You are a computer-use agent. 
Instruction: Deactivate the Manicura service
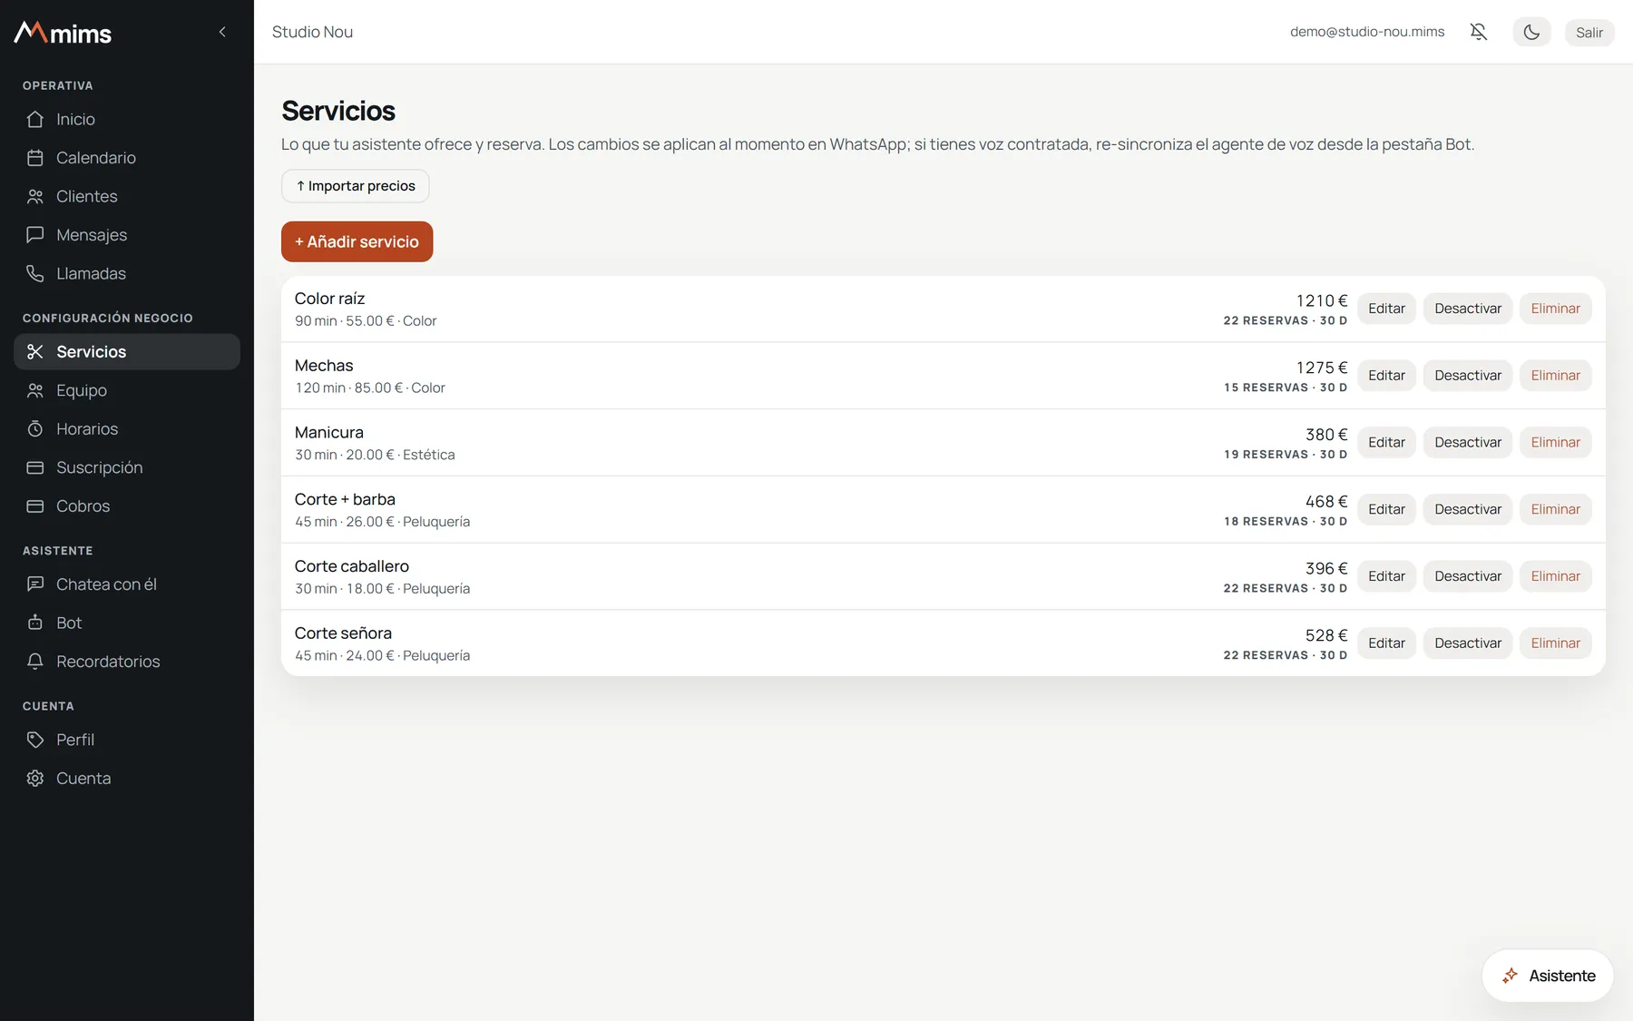click(x=1468, y=443)
